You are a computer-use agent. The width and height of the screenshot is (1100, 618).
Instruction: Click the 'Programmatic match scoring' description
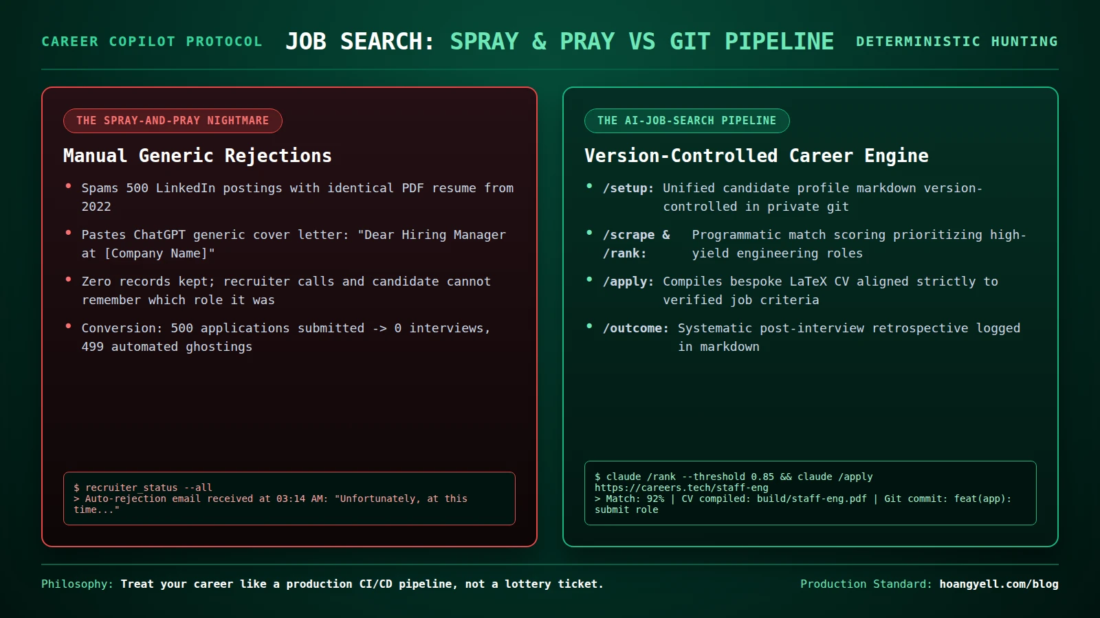click(x=859, y=244)
